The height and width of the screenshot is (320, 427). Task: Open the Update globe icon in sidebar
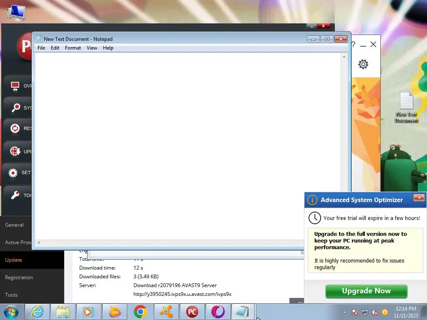[15, 151]
